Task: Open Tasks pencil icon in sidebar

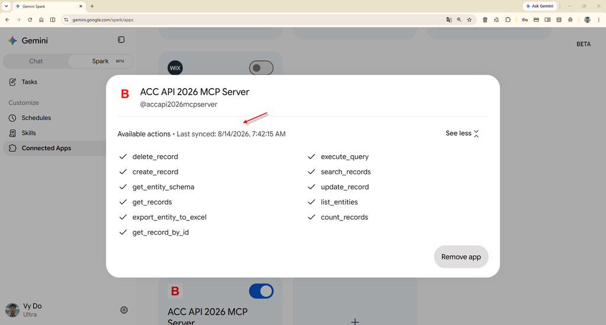Action: tap(13, 82)
